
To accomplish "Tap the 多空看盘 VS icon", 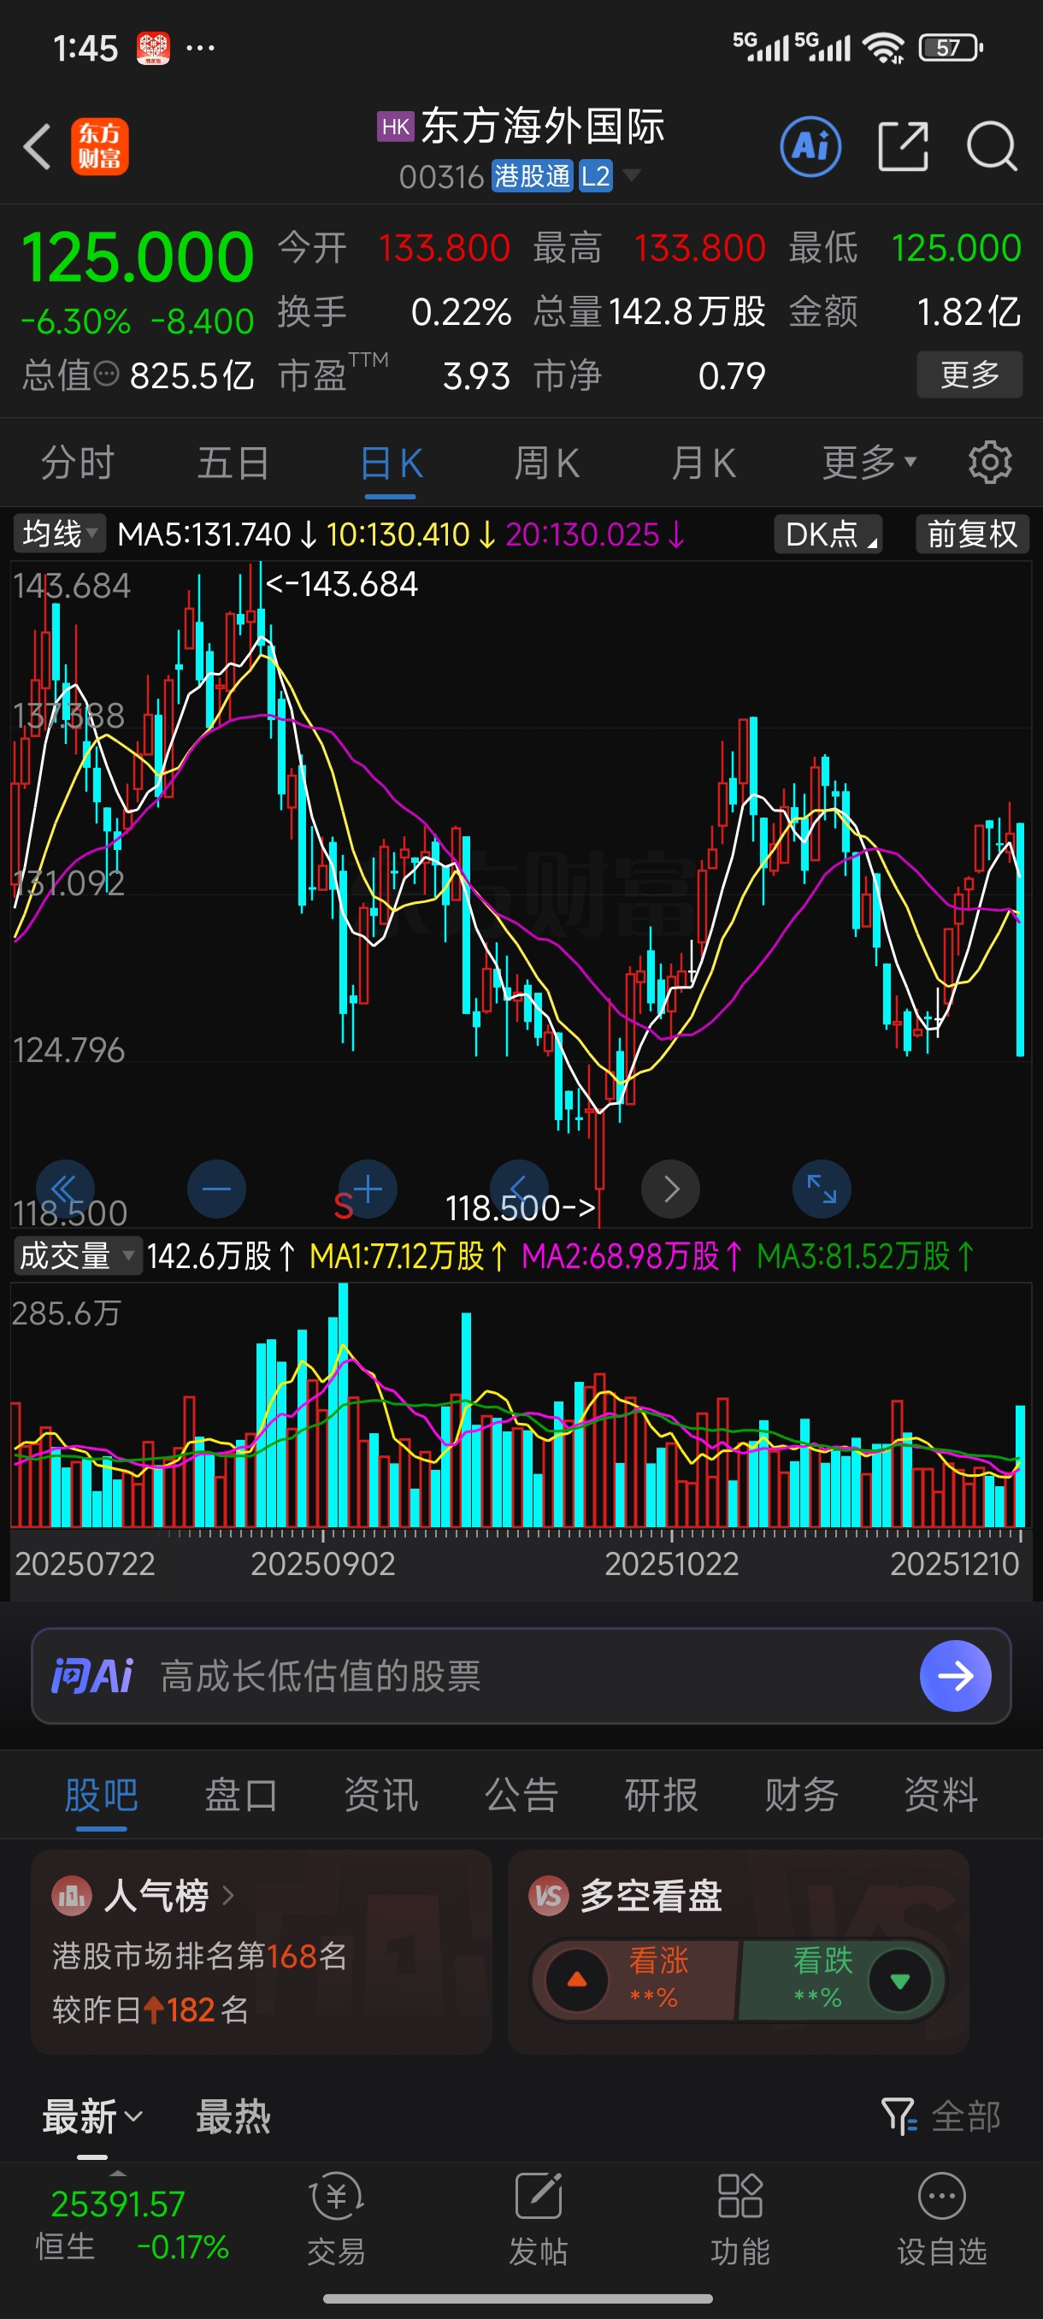I will coord(548,1896).
